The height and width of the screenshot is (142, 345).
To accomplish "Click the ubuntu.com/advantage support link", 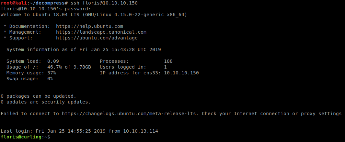I will coord(97,38).
